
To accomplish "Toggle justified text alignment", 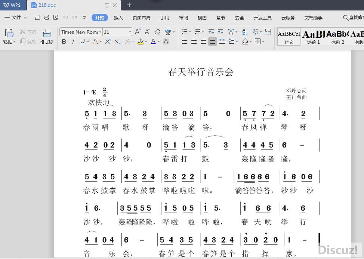I will (212, 41).
